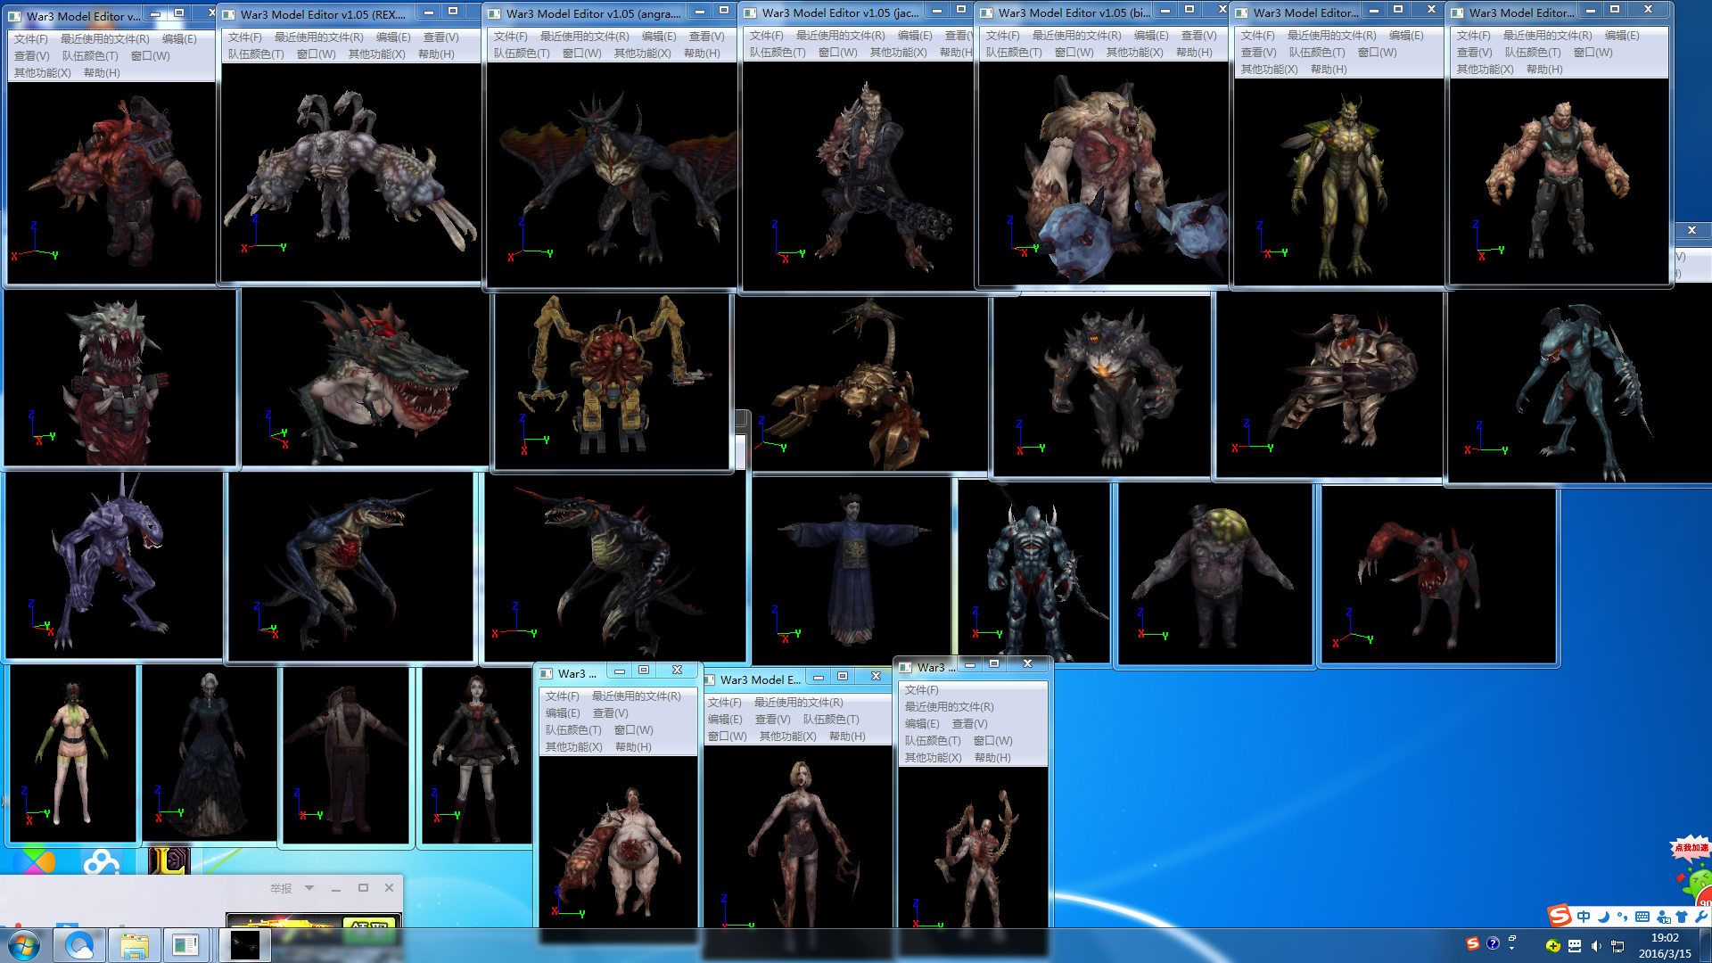
Task: Click 举报 in the bottom-left popup window
Action: click(281, 888)
